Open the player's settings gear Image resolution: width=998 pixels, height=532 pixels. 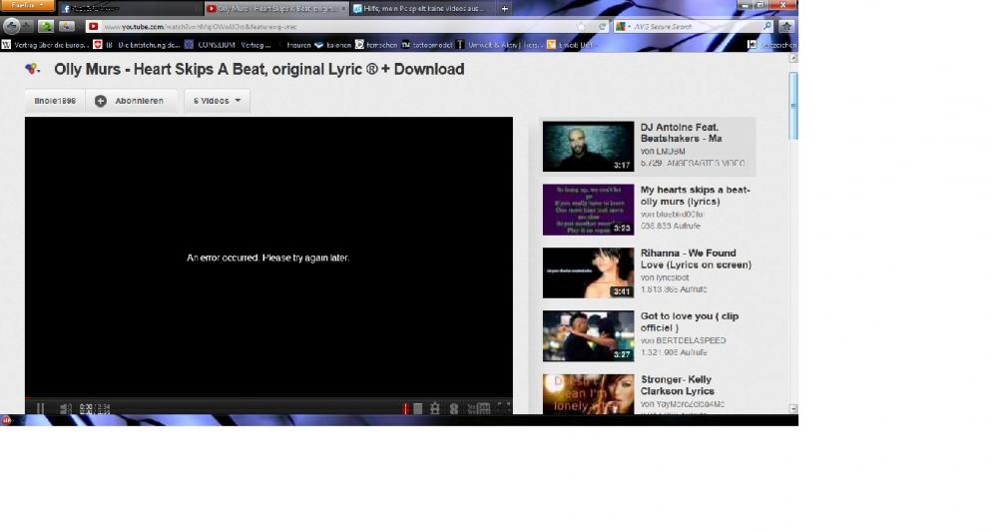[435, 408]
